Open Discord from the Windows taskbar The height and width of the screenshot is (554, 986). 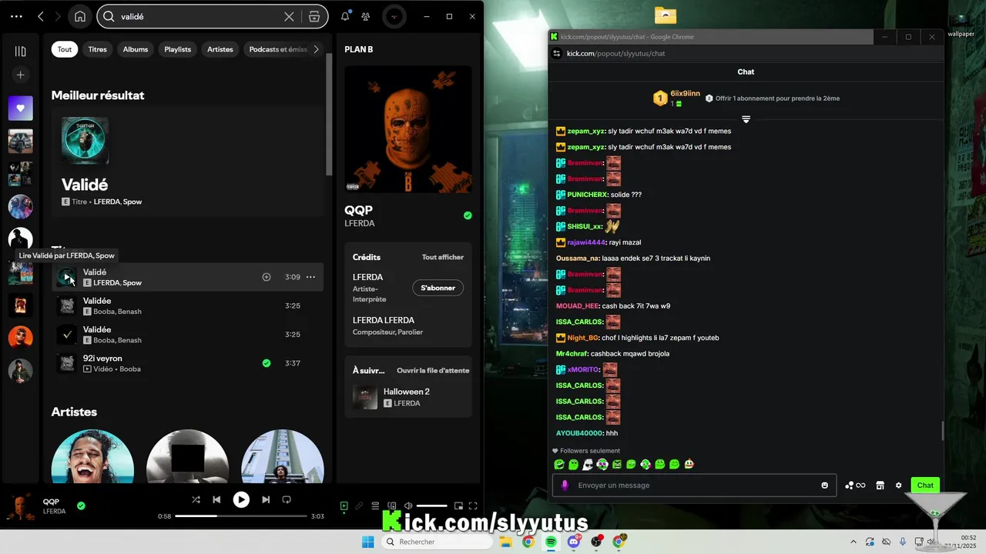tap(574, 542)
